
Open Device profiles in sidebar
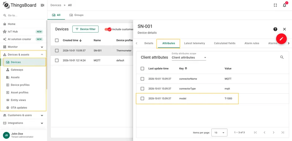point(23,85)
